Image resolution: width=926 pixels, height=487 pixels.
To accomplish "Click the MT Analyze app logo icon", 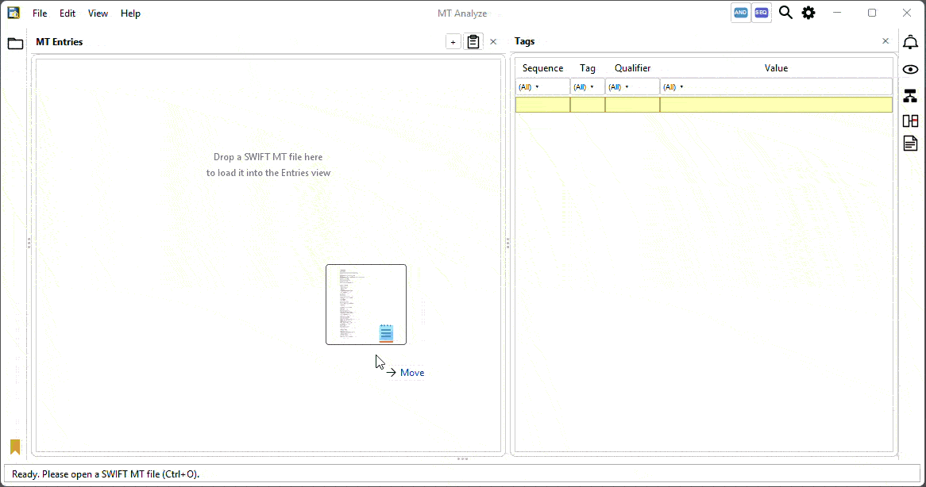I will click(x=13, y=13).
